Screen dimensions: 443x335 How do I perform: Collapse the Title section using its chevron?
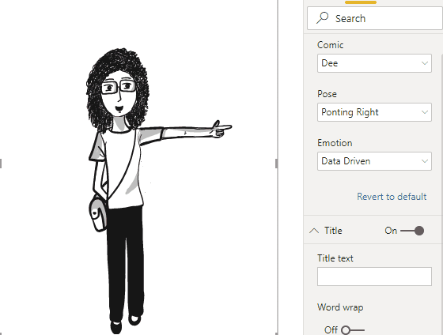(314, 231)
